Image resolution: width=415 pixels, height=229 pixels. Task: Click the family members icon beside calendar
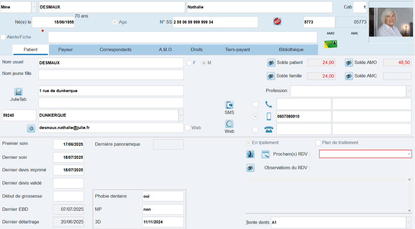pos(250,154)
